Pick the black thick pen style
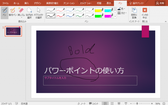Image resolution: width=168 pixels, height=105 pixels. pos(50,16)
